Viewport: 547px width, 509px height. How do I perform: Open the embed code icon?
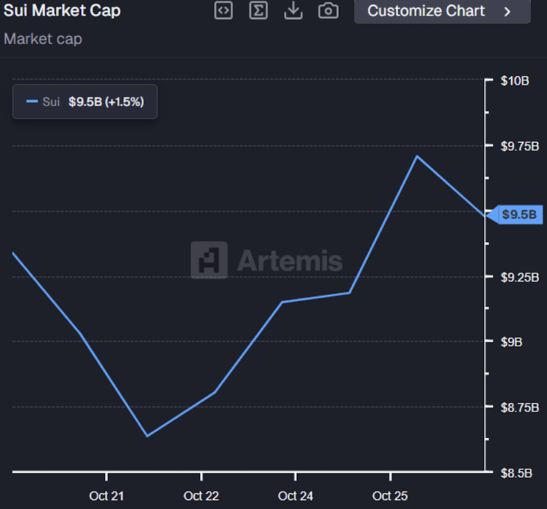tap(224, 11)
